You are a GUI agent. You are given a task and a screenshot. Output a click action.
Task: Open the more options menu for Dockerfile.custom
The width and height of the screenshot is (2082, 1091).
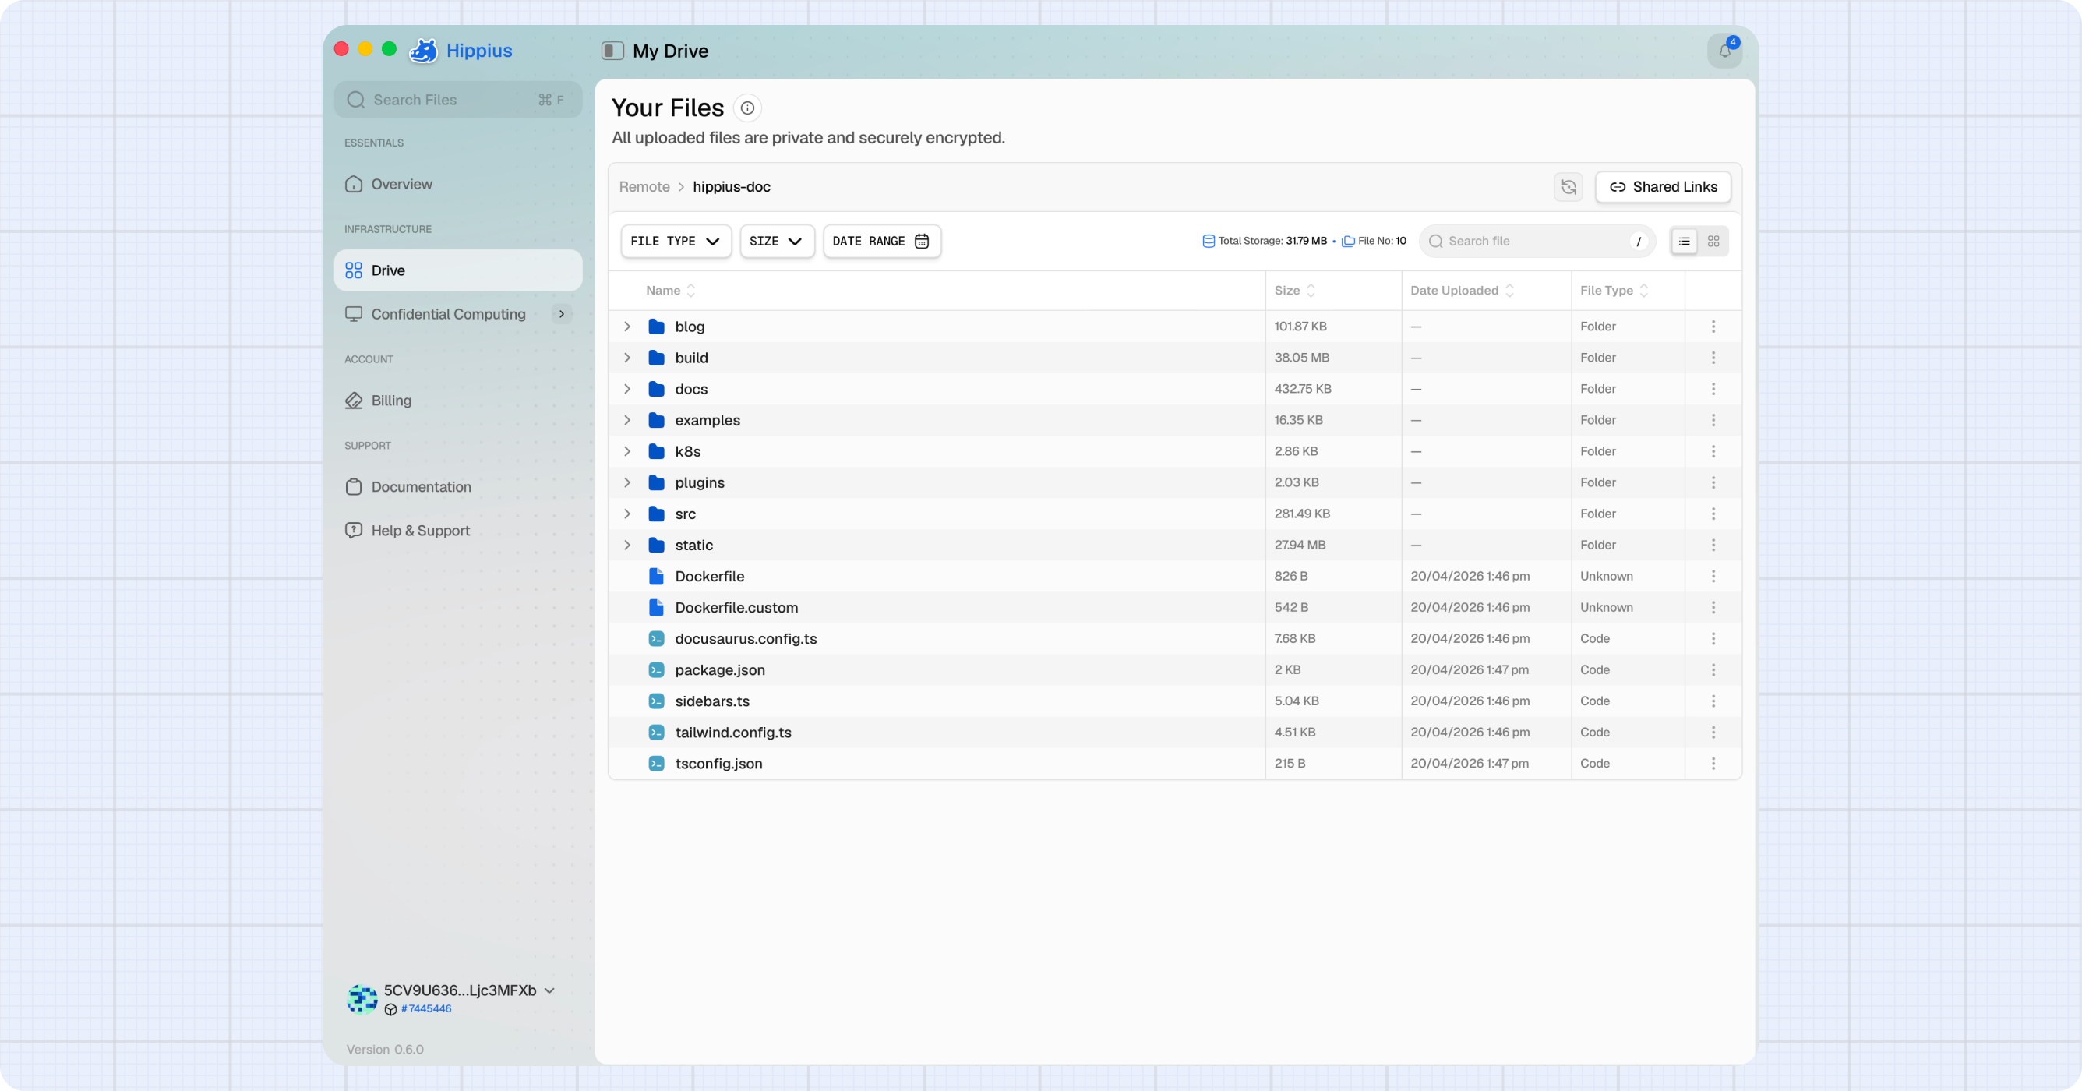coord(1713,608)
